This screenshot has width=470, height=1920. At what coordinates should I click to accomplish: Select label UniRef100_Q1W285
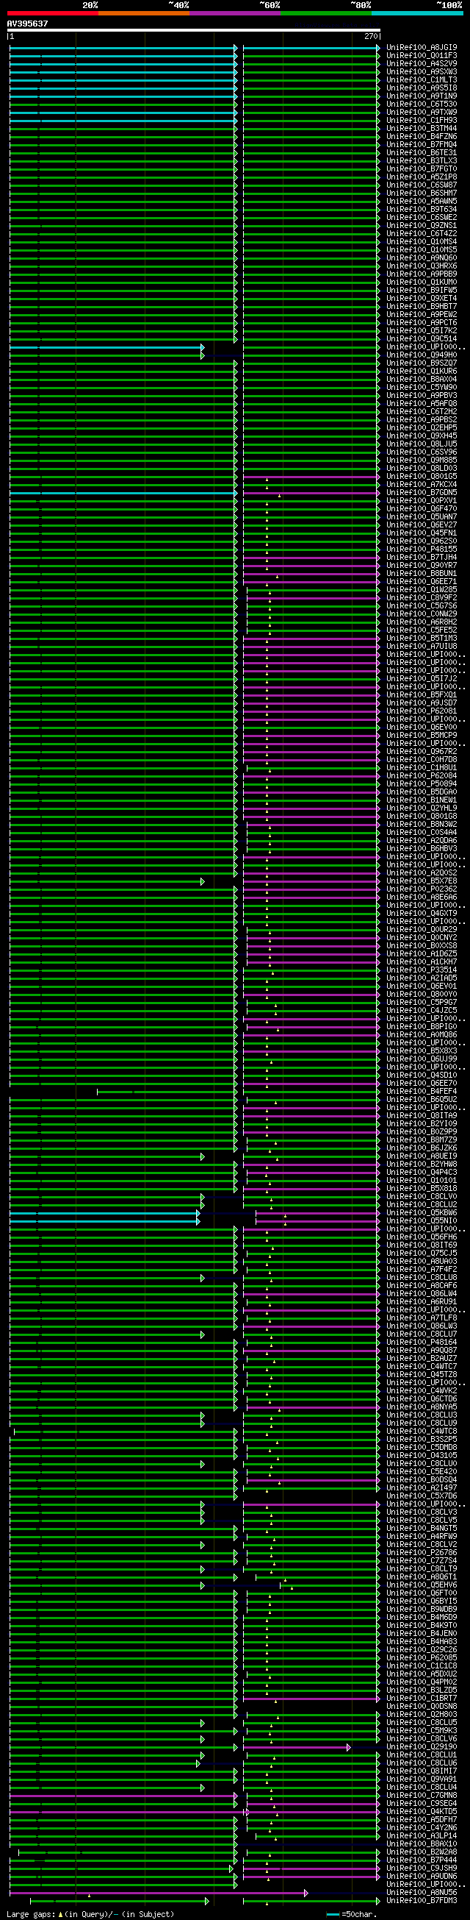(422, 589)
